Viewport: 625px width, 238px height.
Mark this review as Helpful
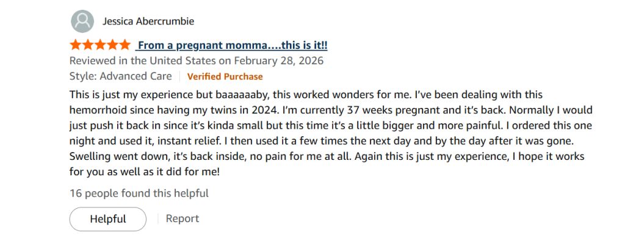point(108,219)
